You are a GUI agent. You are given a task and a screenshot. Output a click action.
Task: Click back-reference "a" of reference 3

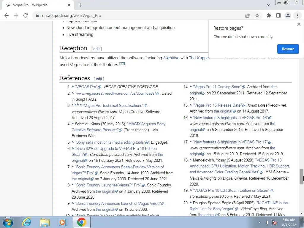pyautogui.click(x=75, y=104)
